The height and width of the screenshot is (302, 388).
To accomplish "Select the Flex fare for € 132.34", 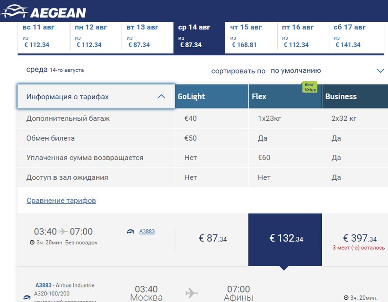I will (285, 238).
